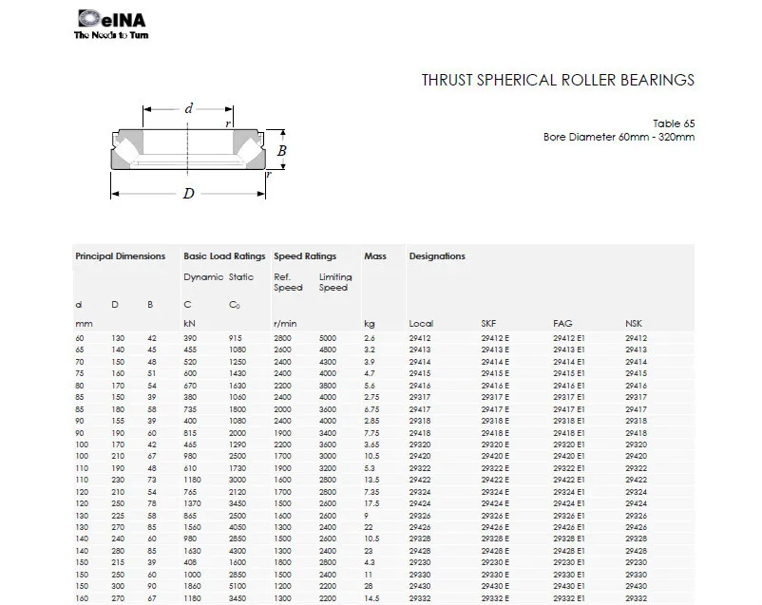
Task: Click SKF designation 29412 E
Action: [495, 338]
